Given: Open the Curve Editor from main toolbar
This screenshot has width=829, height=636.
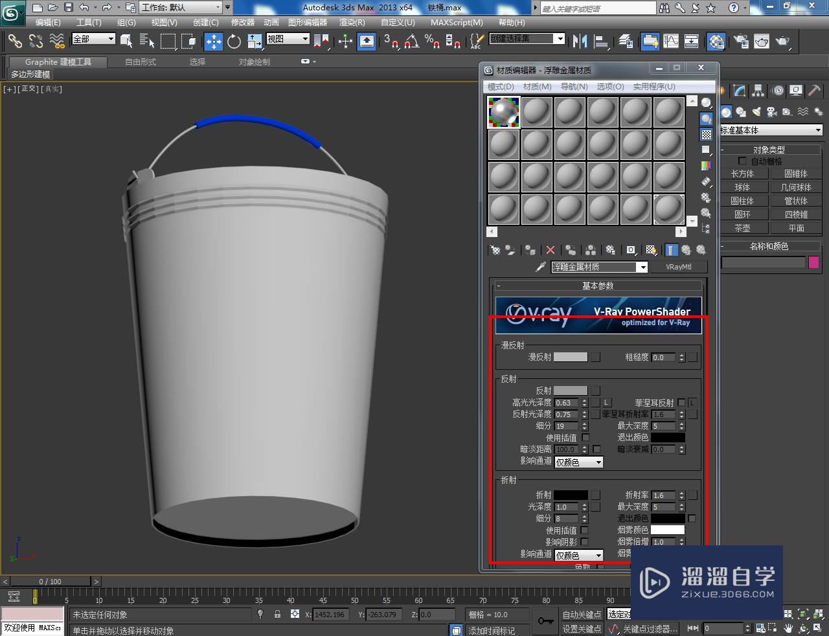Looking at the screenshot, I should [x=671, y=41].
